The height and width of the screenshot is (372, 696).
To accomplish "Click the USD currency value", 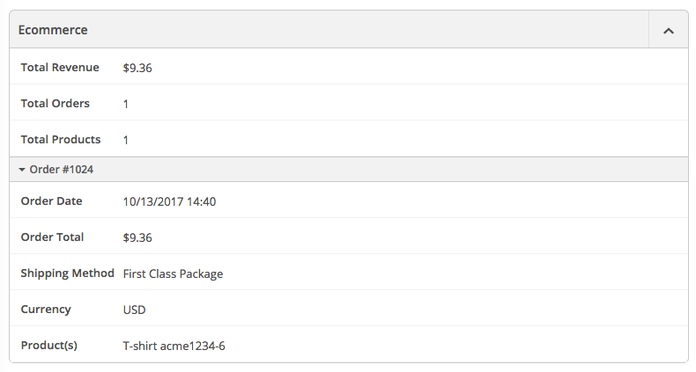I will 134,310.
